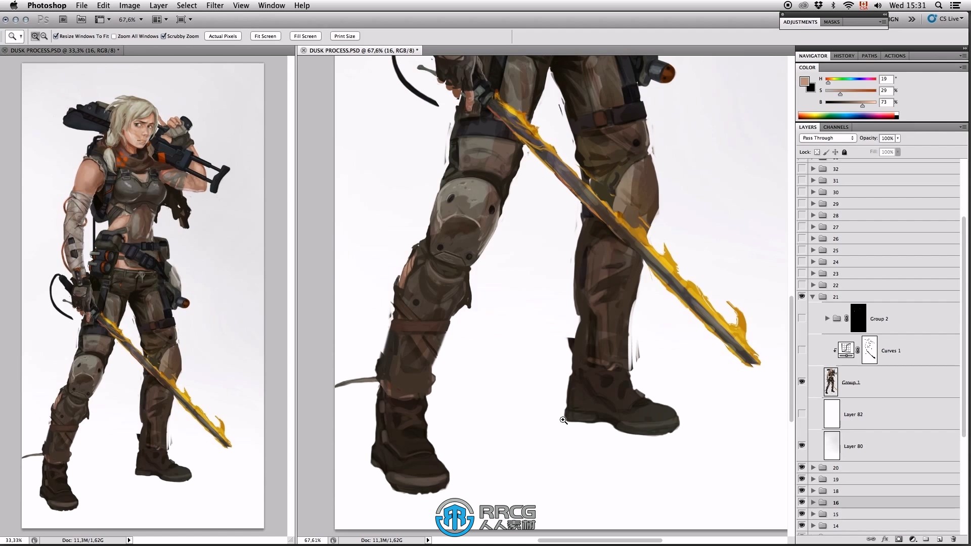Open the layer Opacity slider dropdown arrow
The width and height of the screenshot is (971, 546).
pyautogui.click(x=898, y=138)
